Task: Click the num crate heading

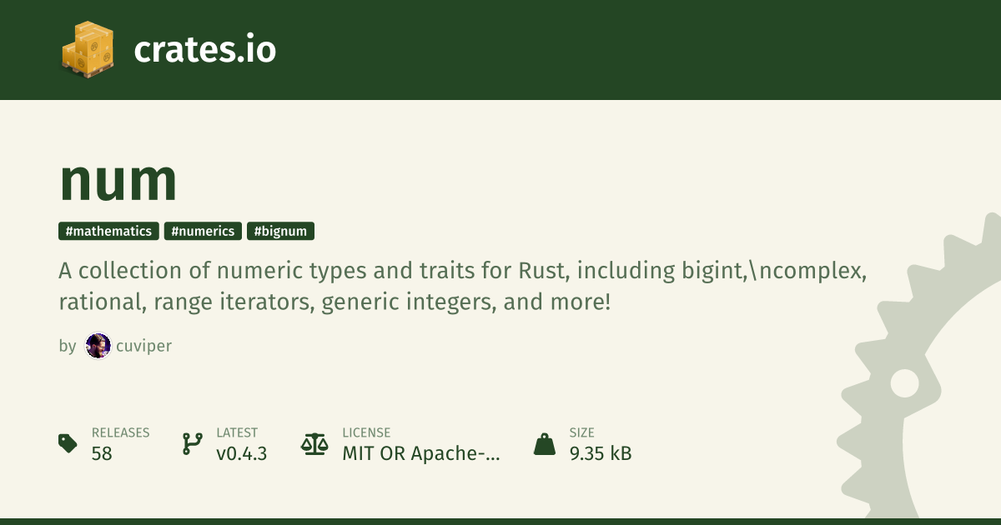Action: pos(118,180)
